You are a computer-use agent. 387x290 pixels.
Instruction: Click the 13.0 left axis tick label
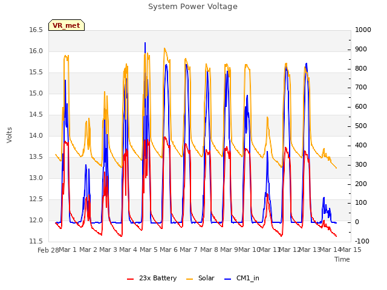pos(36,178)
